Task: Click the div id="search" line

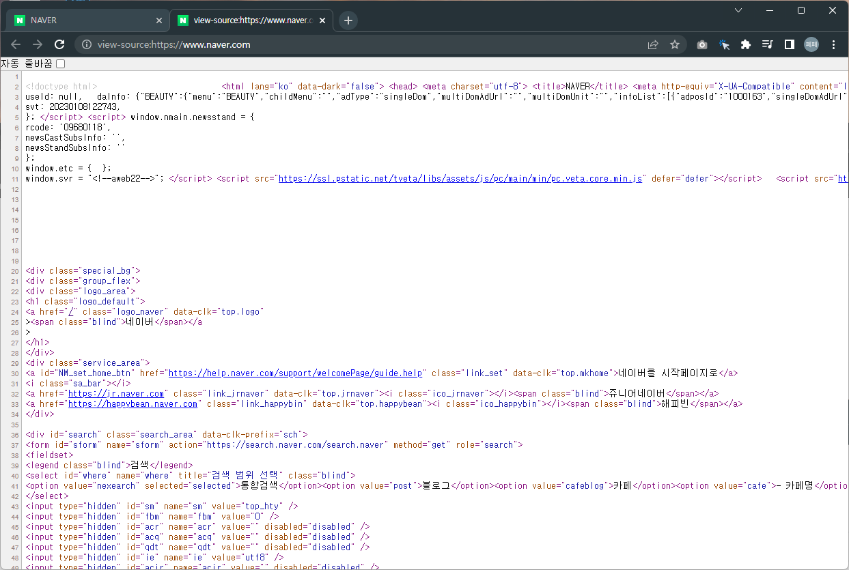Action: click(x=167, y=435)
